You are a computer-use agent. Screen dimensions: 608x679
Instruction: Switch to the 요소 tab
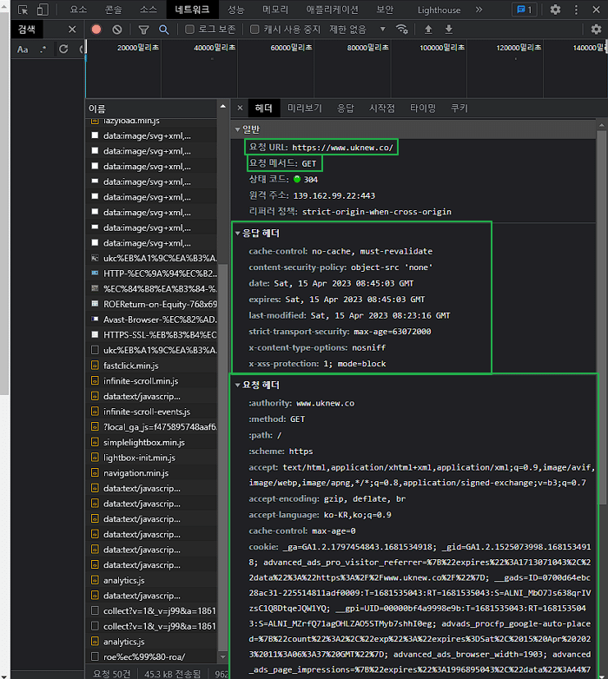(78, 10)
